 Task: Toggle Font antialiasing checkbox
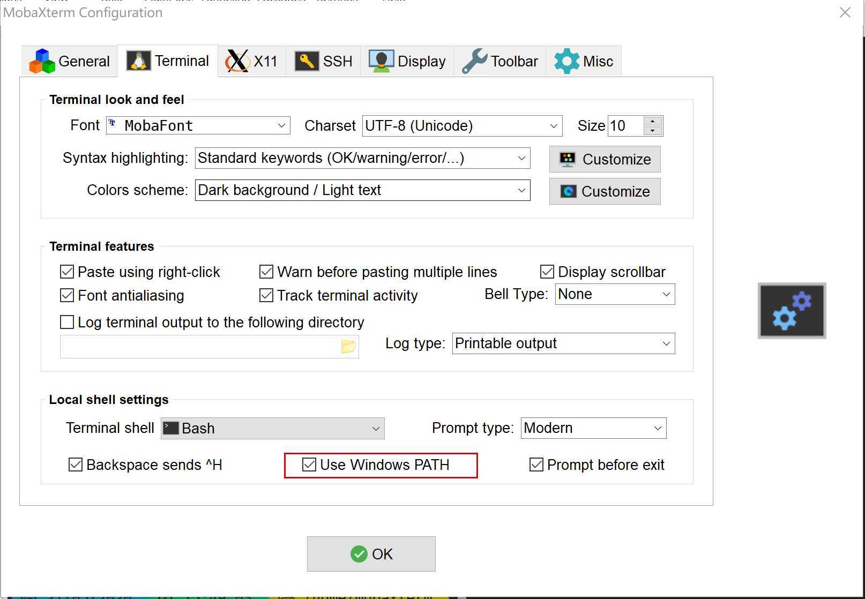pos(67,295)
